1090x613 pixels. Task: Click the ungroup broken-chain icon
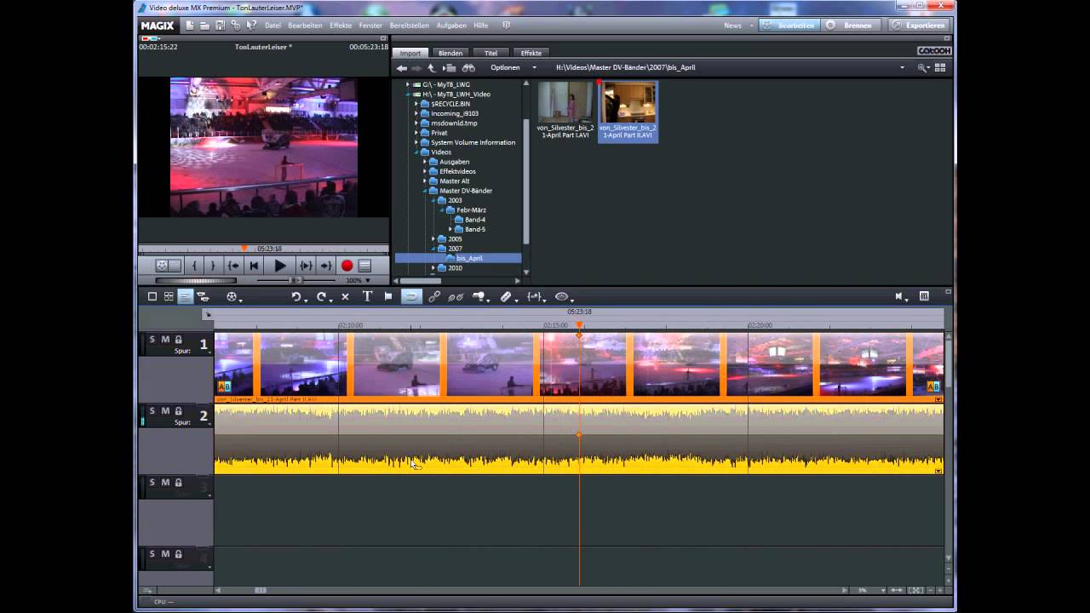[x=456, y=296]
